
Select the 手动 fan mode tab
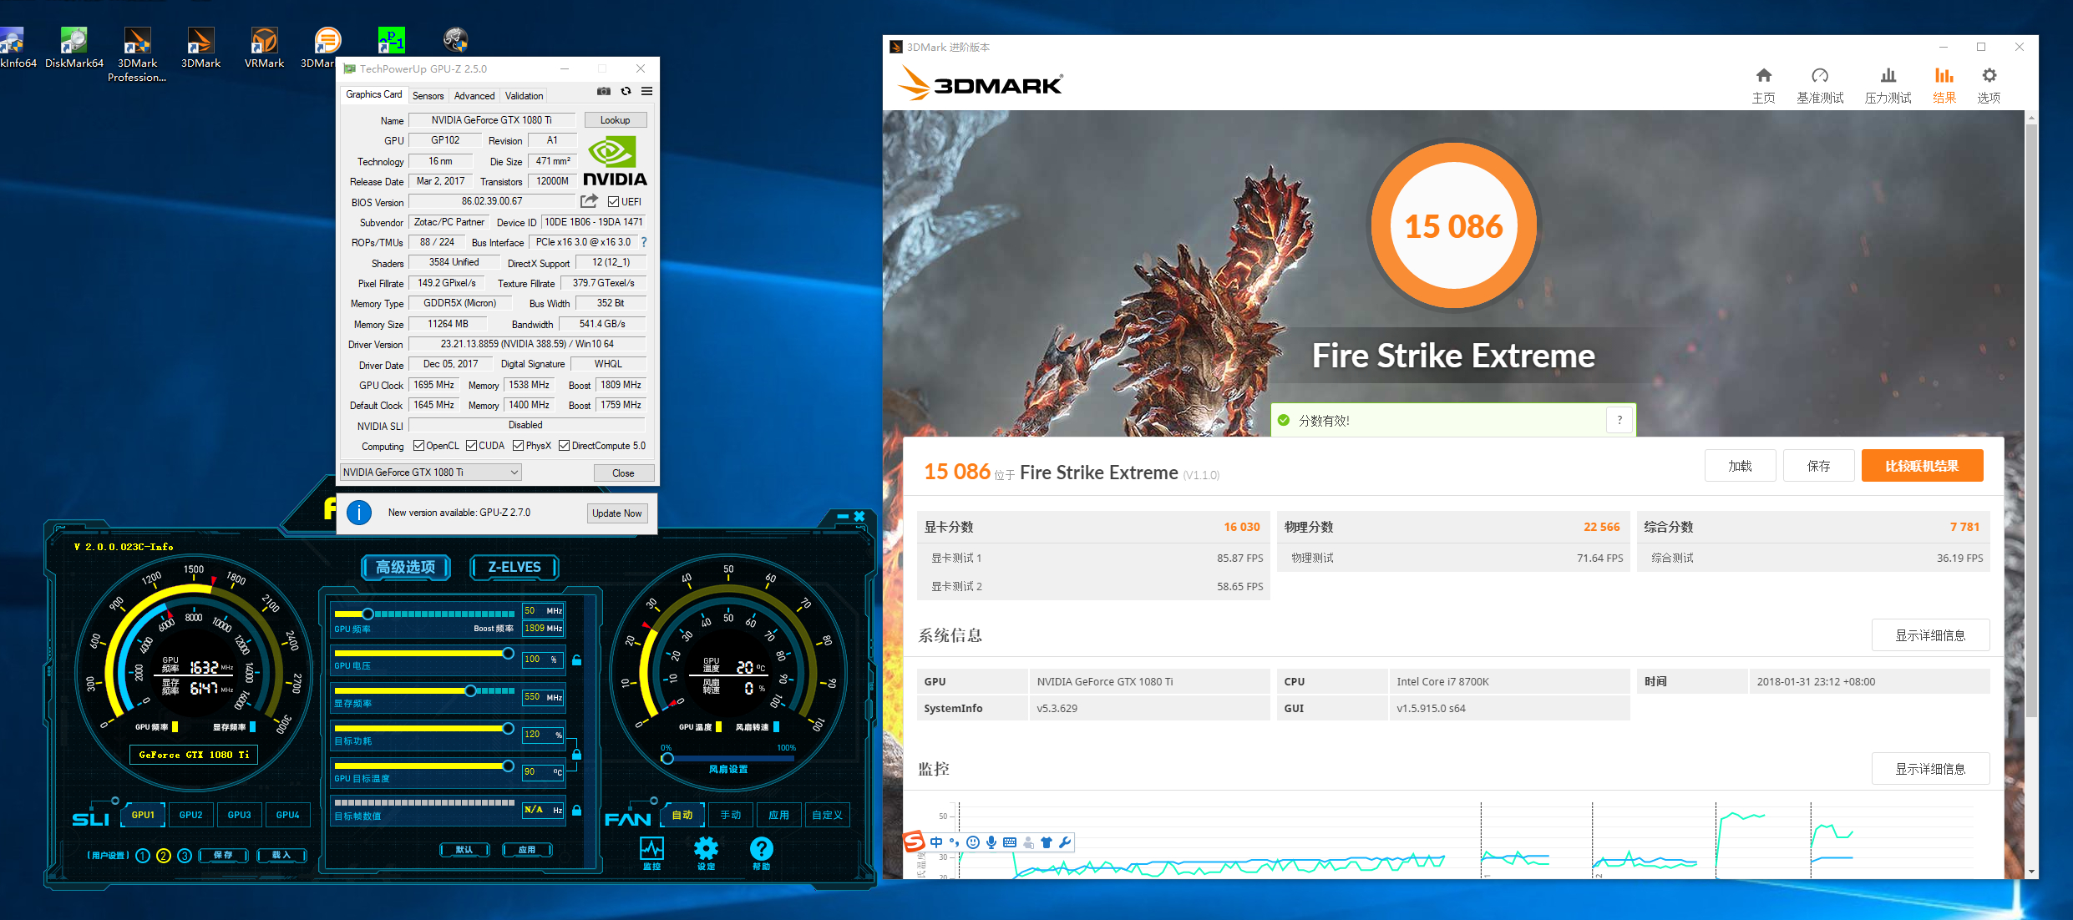731,815
